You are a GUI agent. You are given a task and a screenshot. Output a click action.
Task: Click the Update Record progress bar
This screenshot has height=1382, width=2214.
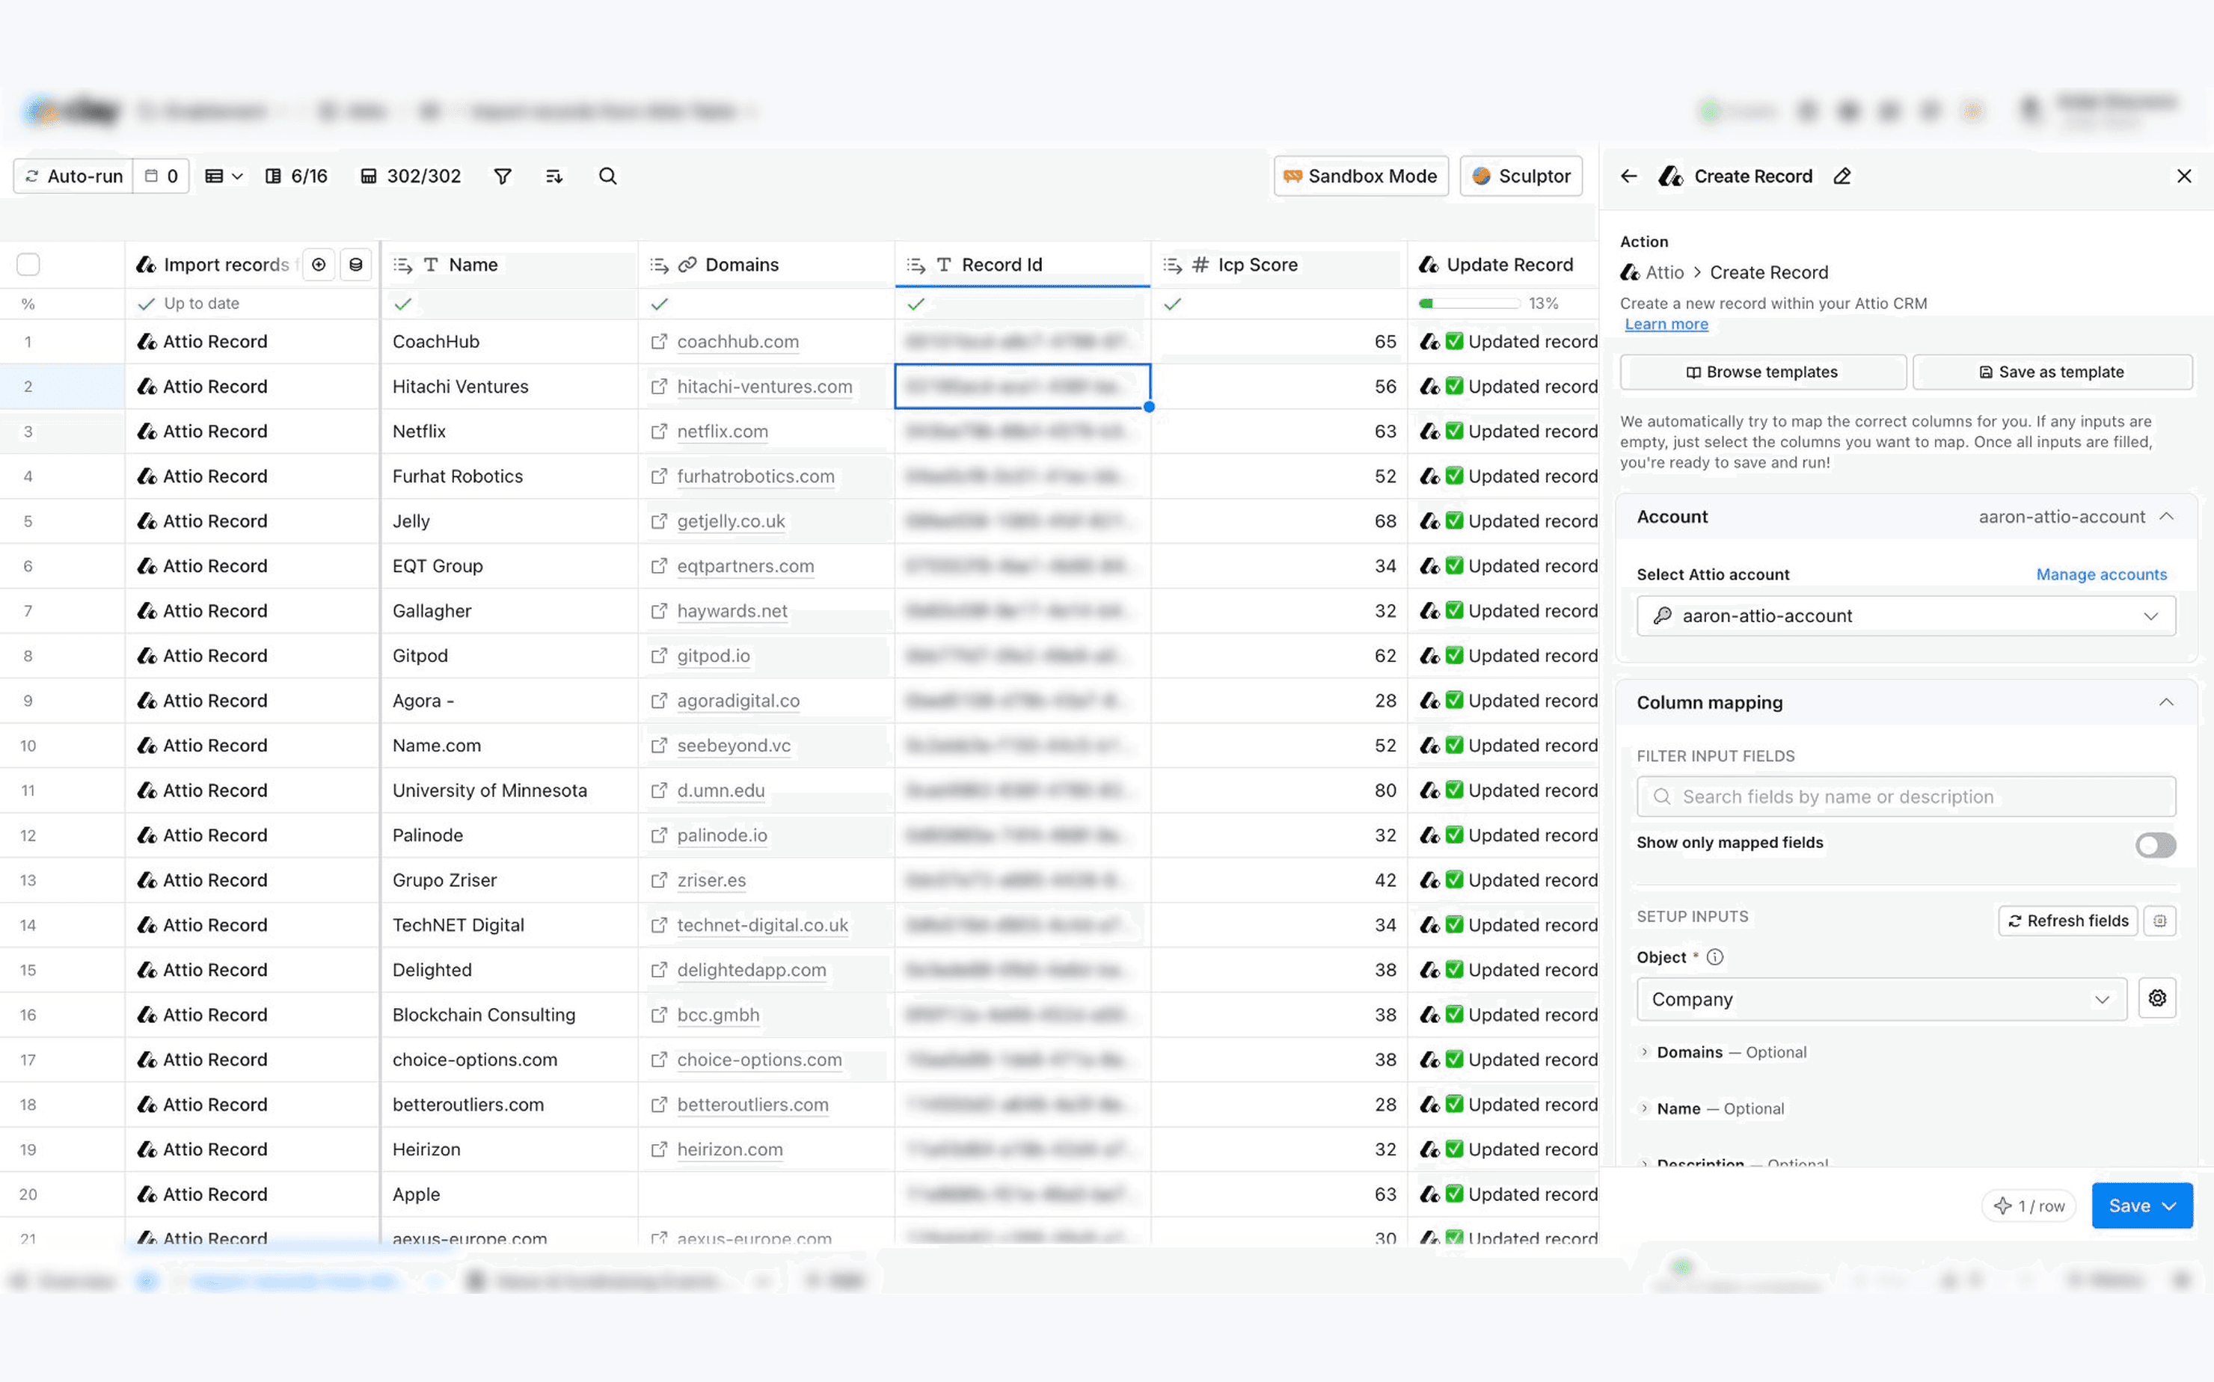pyautogui.click(x=1469, y=304)
